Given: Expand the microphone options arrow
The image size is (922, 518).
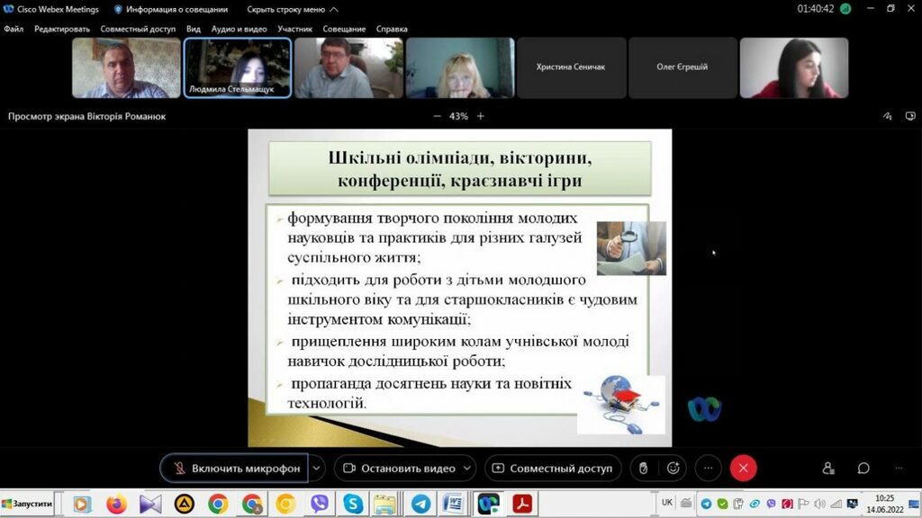Looking at the screenshot, I should pyautogui.click(x=316, y=468).
